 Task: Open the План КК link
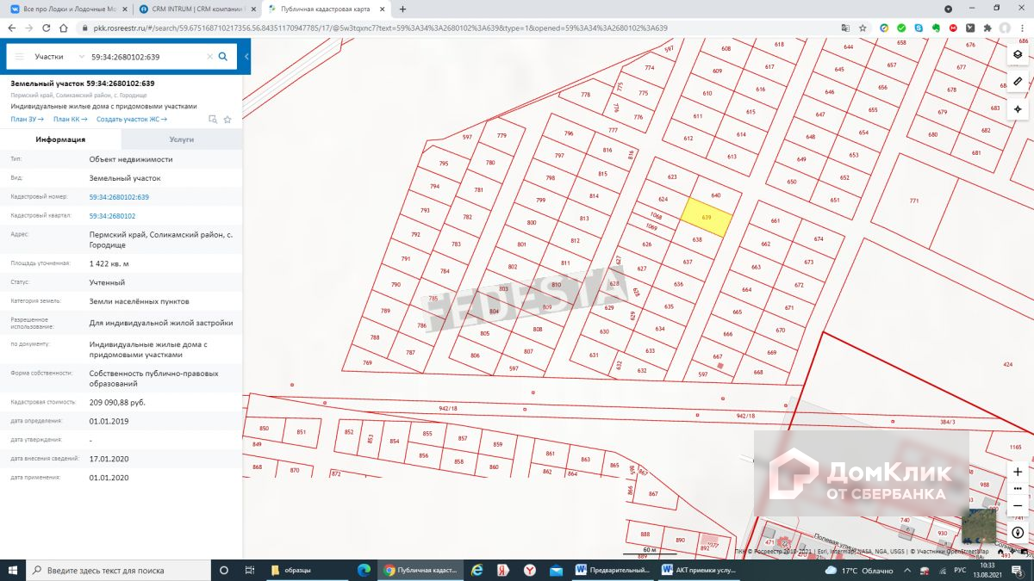(70, 119)
